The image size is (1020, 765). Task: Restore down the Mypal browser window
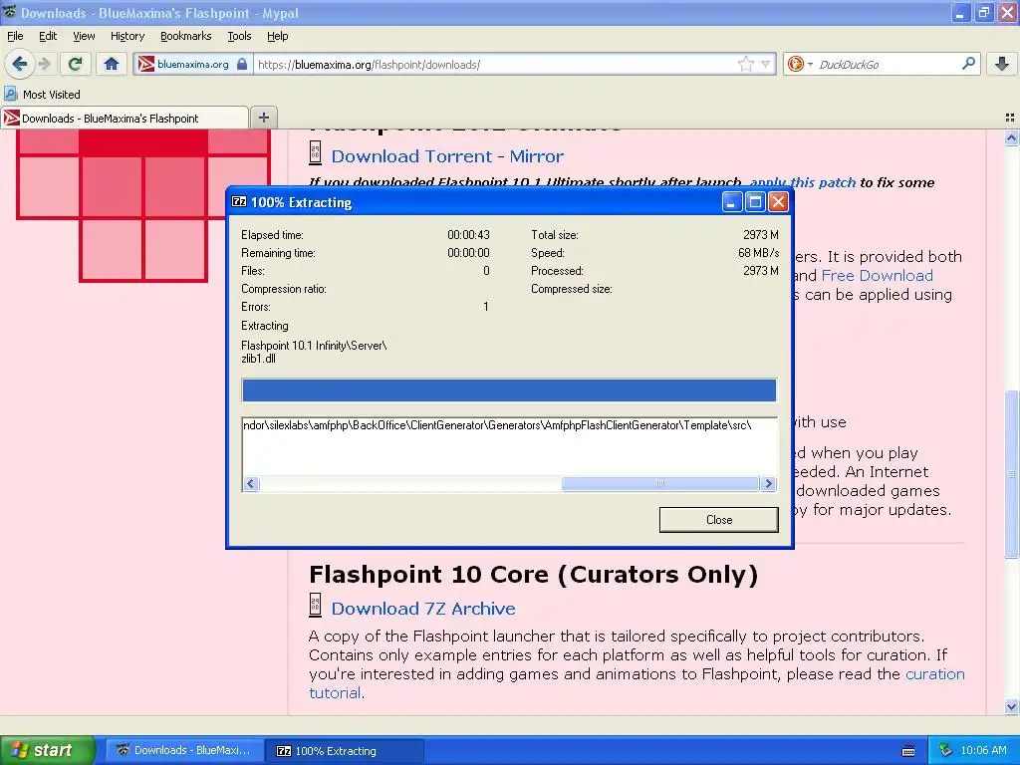(x=983, y=12)
